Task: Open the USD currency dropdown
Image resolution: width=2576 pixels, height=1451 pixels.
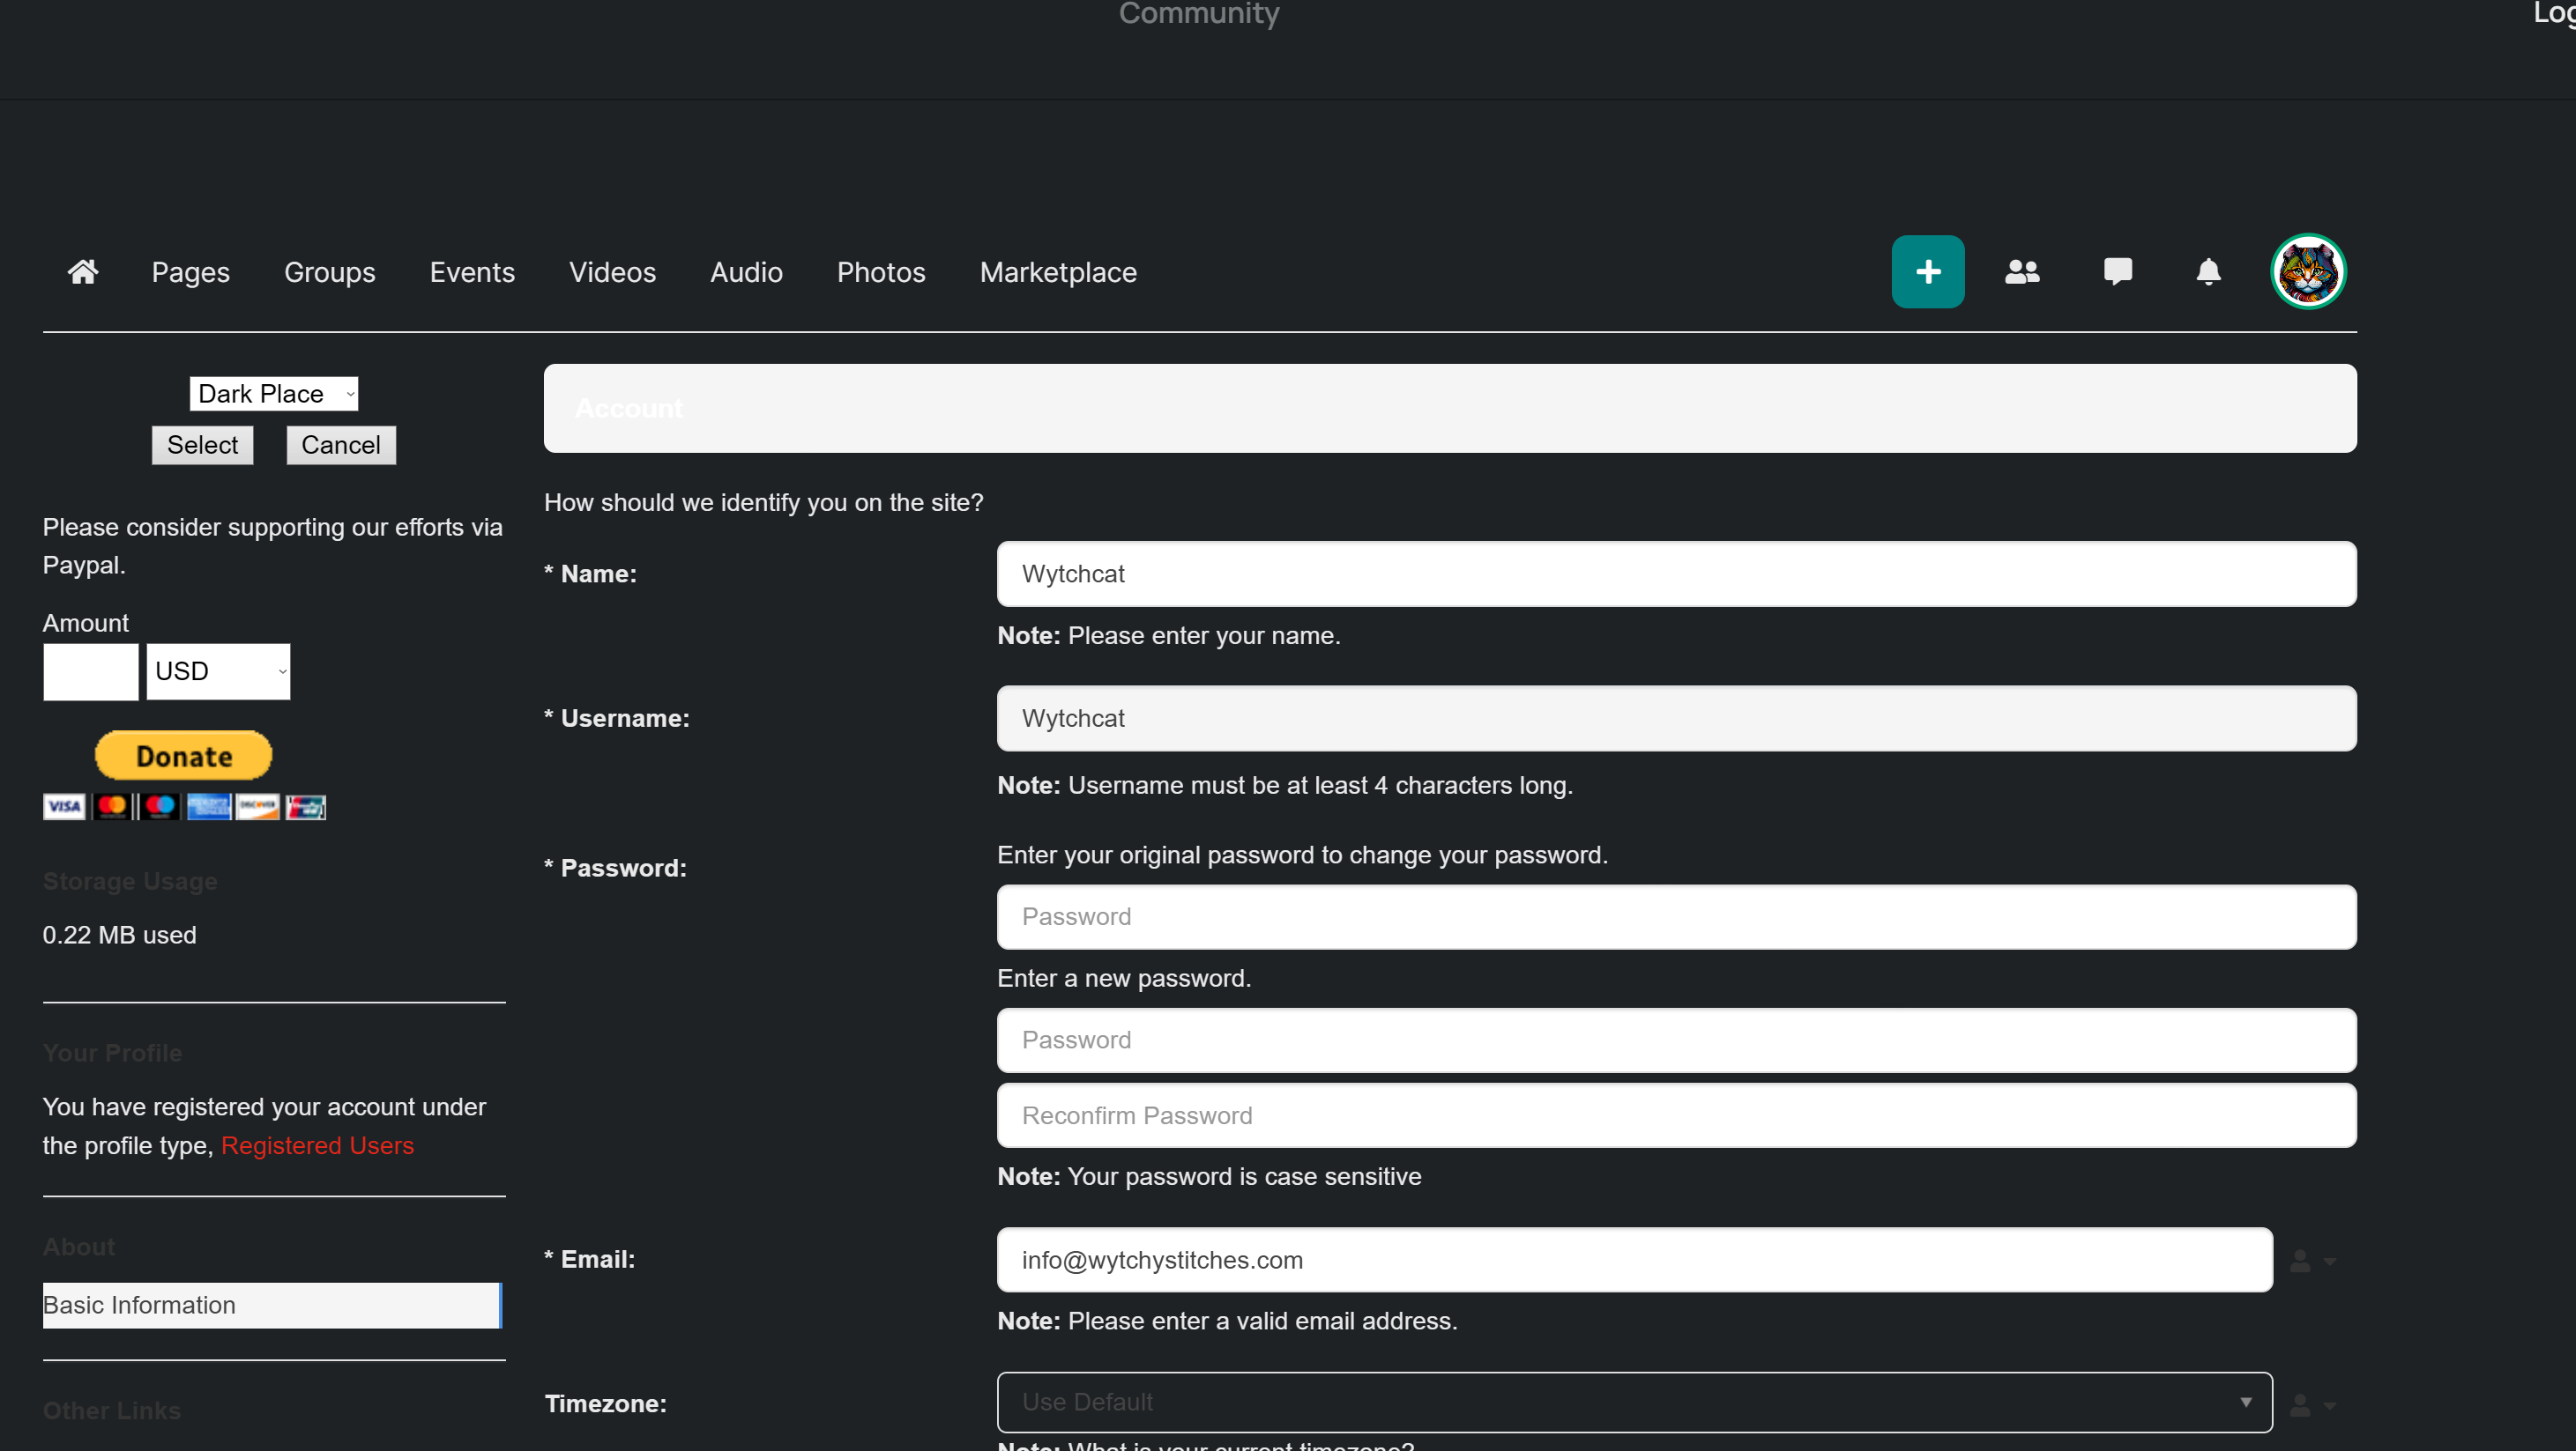Action: point(218,671)
